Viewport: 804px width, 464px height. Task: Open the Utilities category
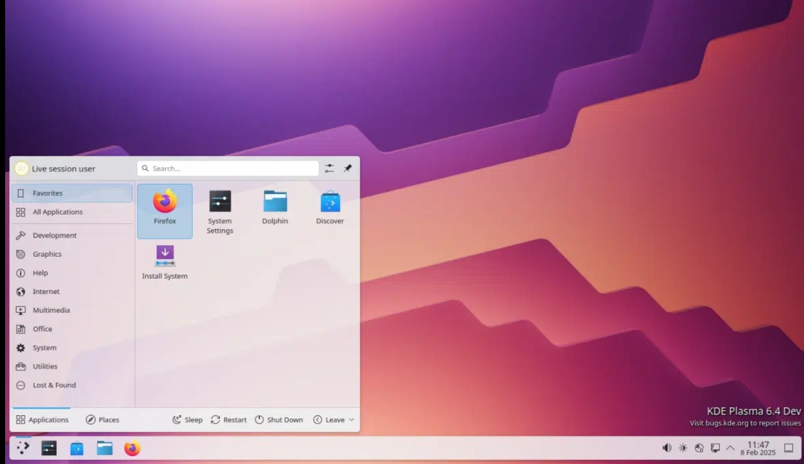[x=72, y=366]
